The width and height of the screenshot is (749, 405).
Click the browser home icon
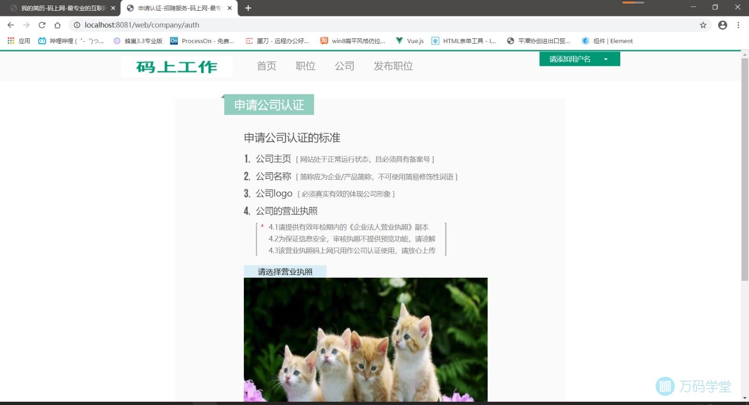58,25
